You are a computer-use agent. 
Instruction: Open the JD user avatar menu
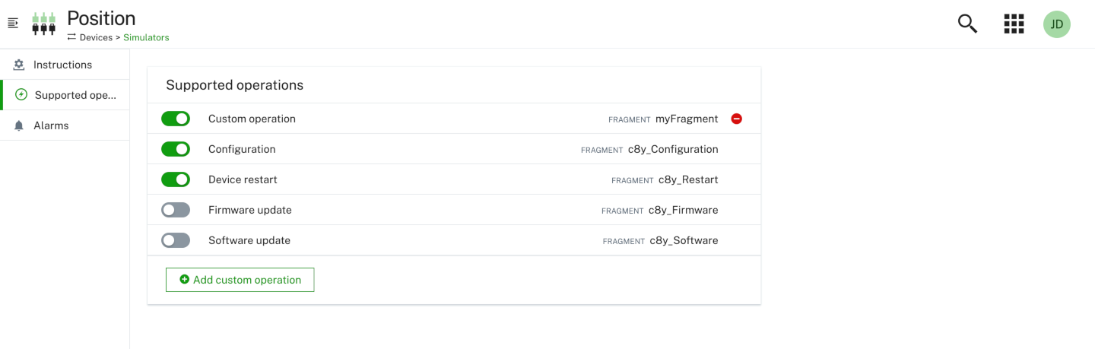pos(1056,24)
